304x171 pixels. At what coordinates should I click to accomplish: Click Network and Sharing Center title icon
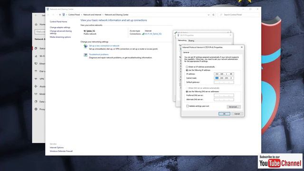pyautogui.click(x=47, y=9)
